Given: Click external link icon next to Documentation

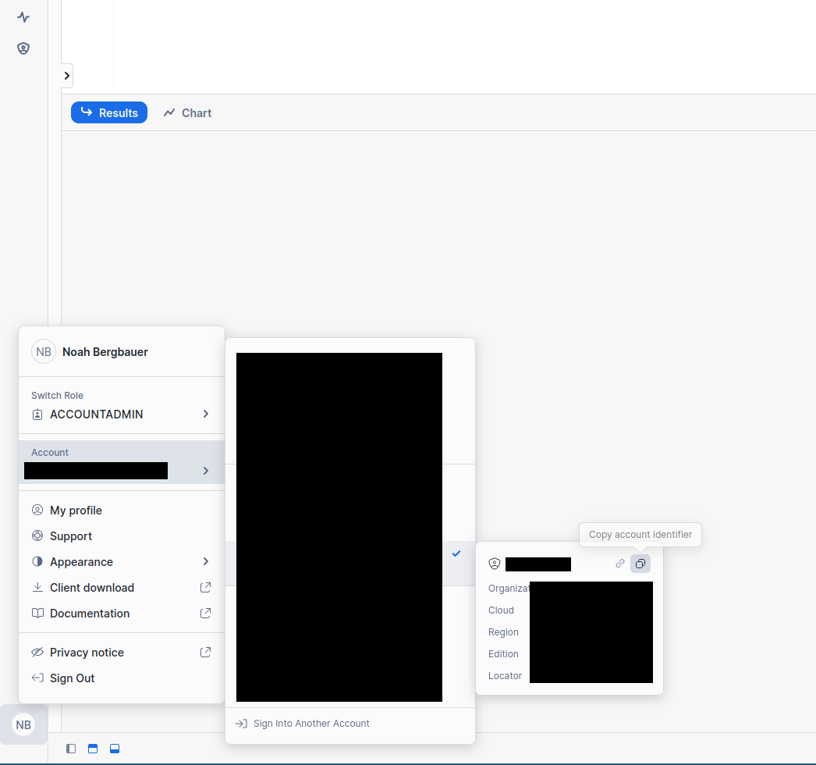Looking at the screenshot, I should click(x=206, y=614).
